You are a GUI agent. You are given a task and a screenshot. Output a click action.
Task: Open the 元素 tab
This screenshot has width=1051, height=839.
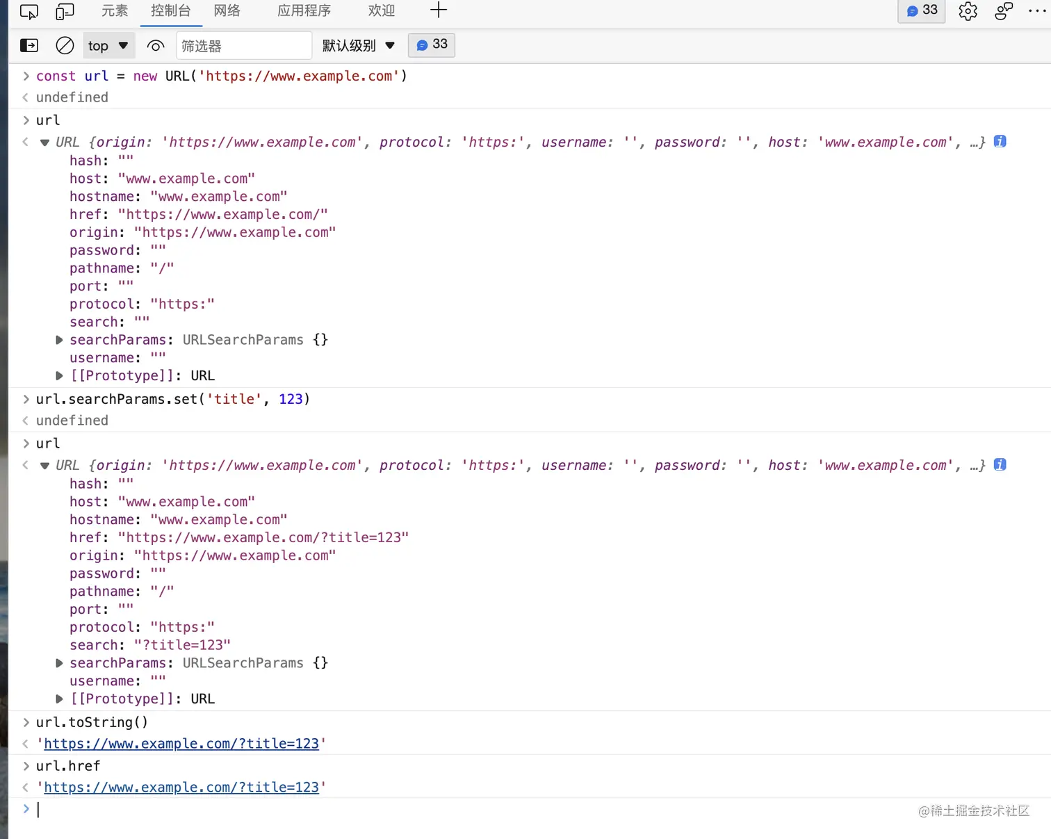coord(115,10)
